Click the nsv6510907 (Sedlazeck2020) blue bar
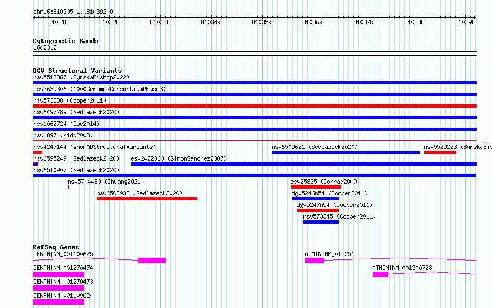 coord(254,176)
